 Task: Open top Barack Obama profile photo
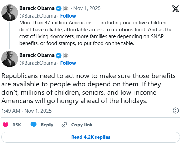[x=10, y=13]
